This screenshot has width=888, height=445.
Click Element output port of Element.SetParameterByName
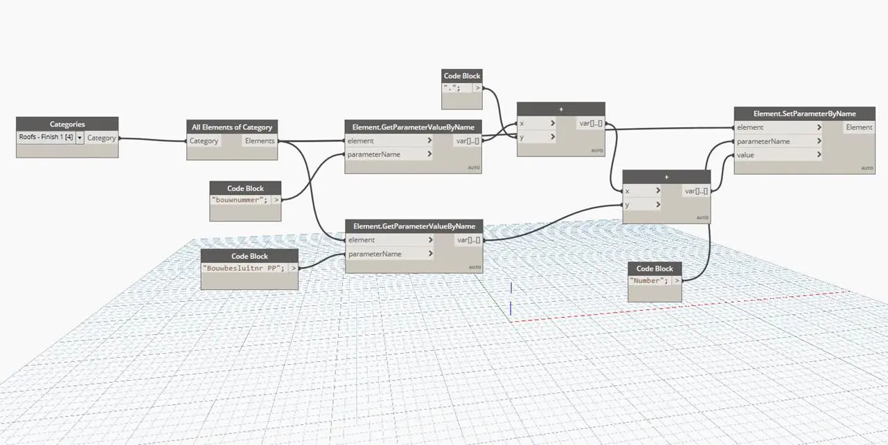click(859, 127)
